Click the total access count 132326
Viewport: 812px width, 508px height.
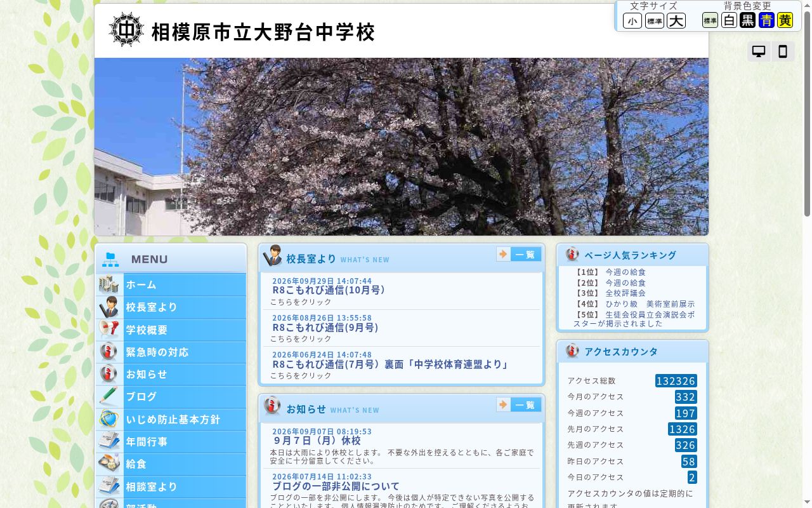tap(676, 381)
